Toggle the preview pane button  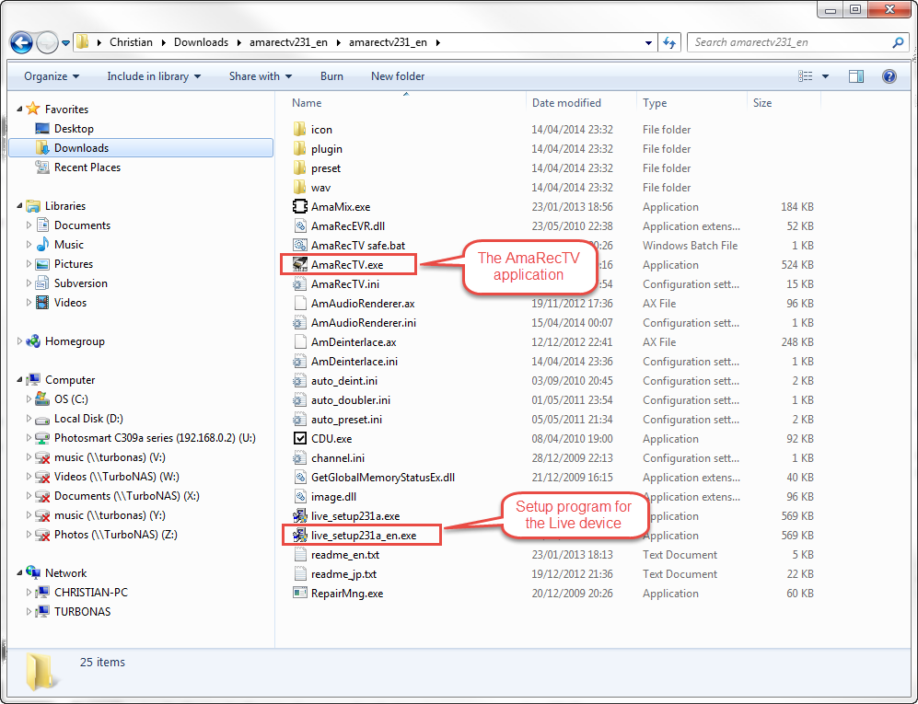(x=856, y=76)
